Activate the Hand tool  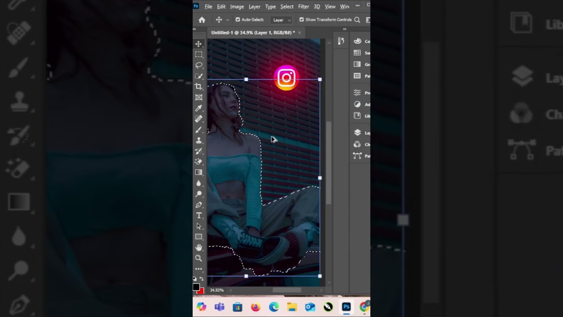(x=199, y=247)
